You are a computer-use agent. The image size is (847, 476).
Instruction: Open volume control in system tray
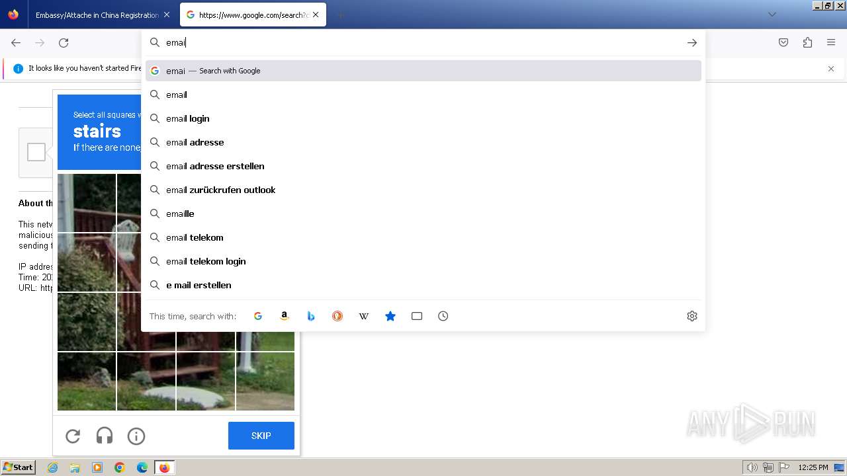(x=752, y=467)
